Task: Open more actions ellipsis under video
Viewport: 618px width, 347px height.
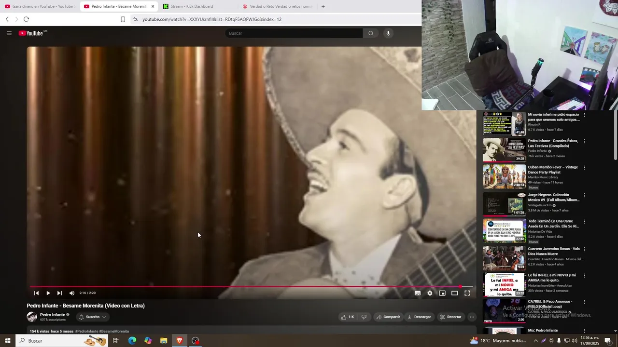Action: point(472,317)
